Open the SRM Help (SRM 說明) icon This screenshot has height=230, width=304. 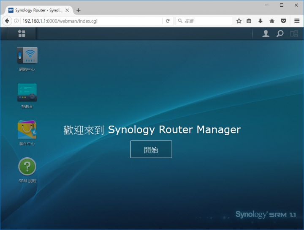tap(27, 167)
